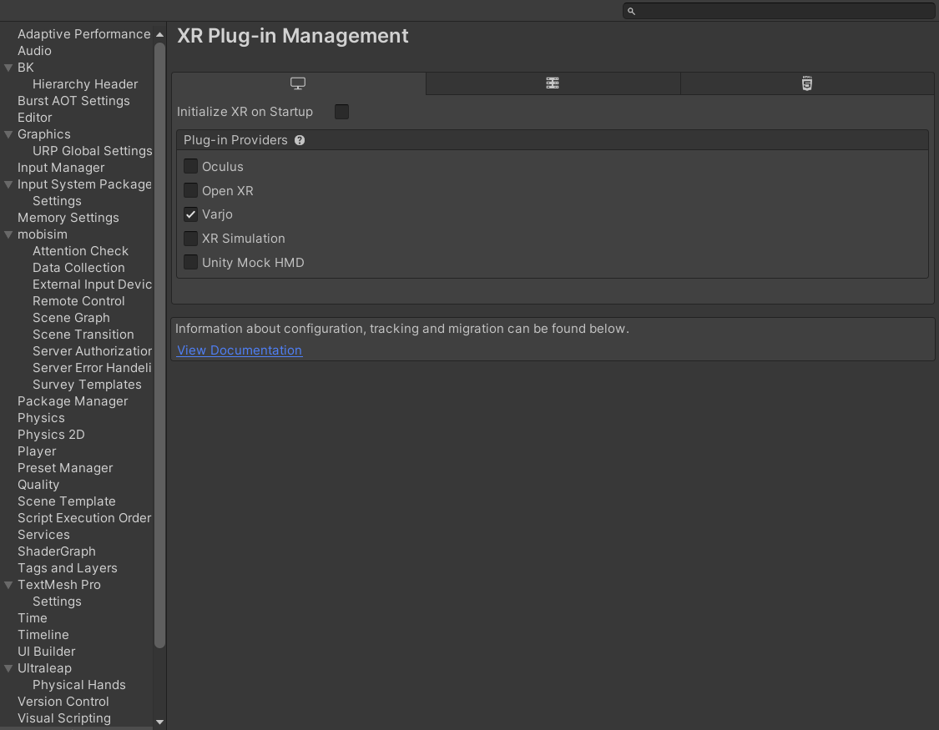Select Data Collection under mobisim
The image size is (939, 730).
click(x=78, y=268)
